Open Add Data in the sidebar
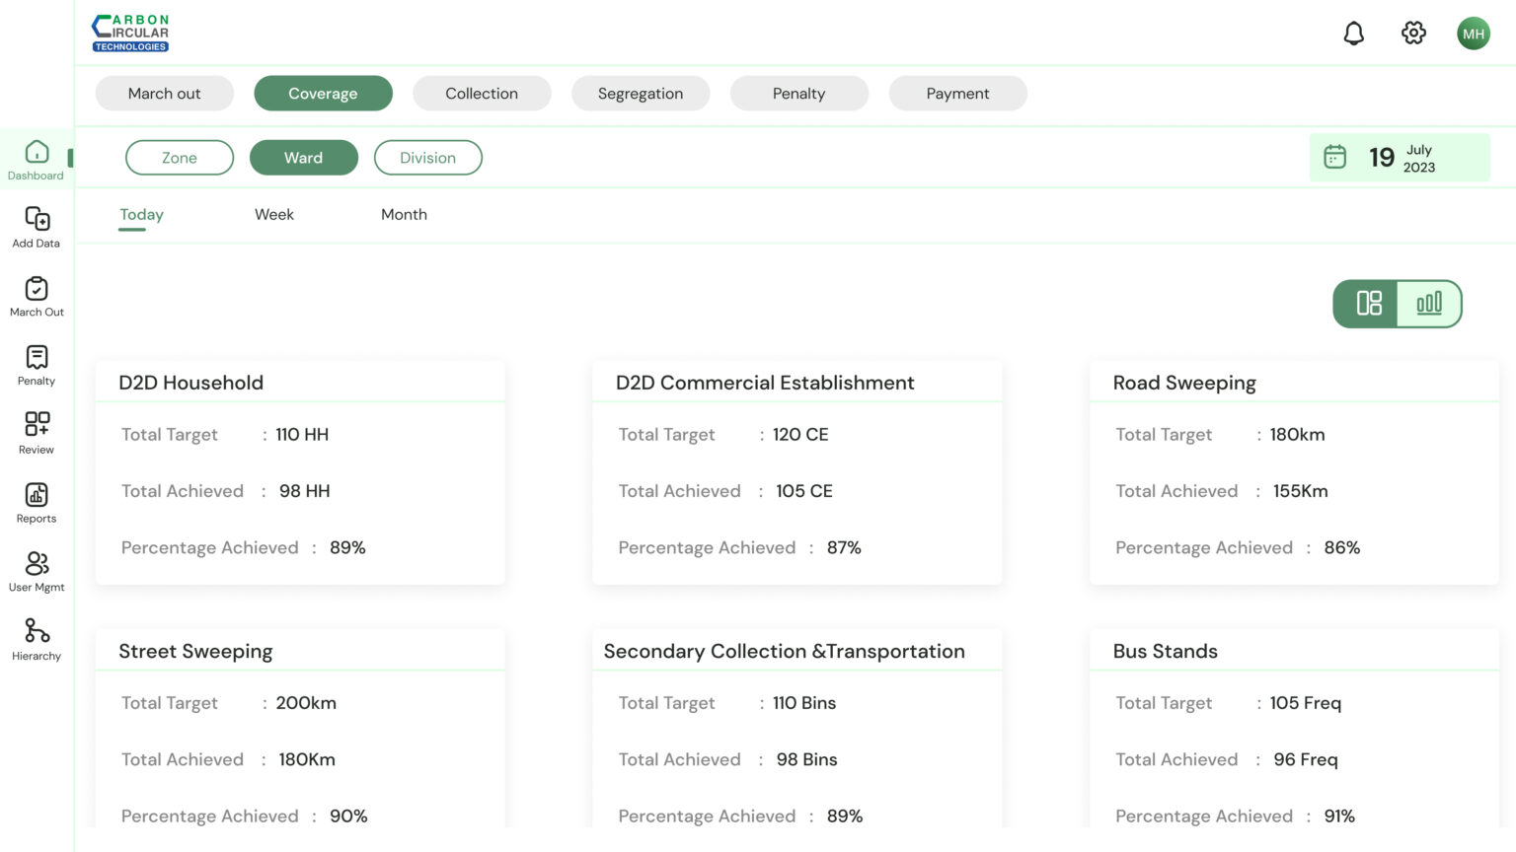Image resolution: width=1516 pixels, height=852 pixels. (37, 227)
